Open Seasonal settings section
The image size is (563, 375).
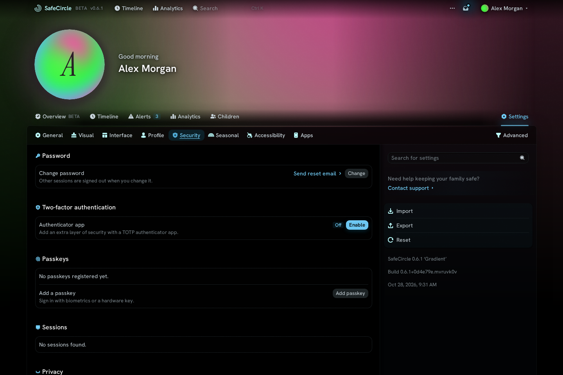click(x=224, y=135)
